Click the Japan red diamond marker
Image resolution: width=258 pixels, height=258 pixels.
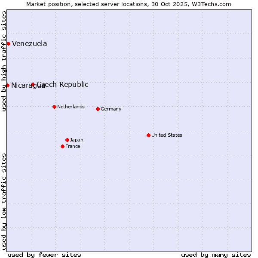pos(67,140)
